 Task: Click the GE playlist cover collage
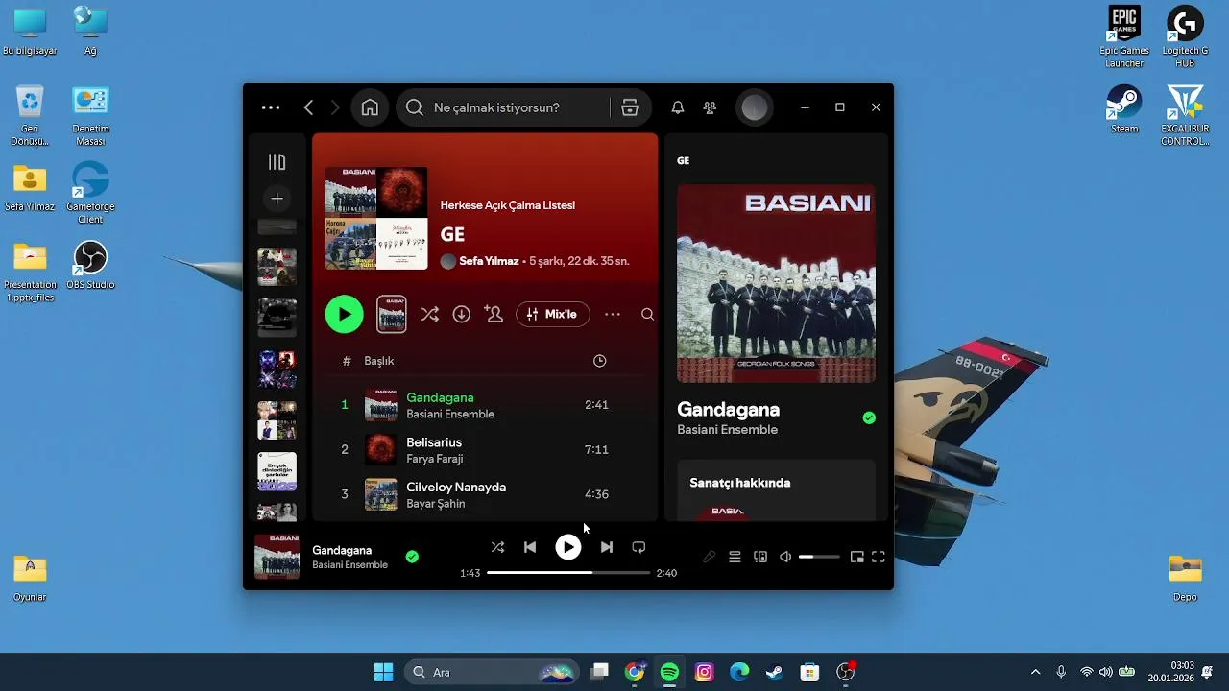(376, 219)
